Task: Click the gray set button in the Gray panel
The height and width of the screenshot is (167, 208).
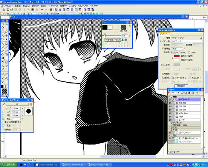Action: [x=113, y=40]
